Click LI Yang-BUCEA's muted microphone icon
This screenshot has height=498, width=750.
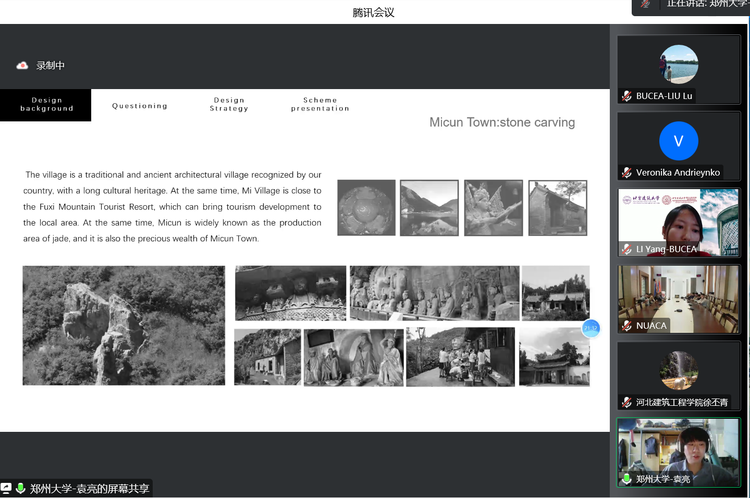pyautogui.click(x=627, y=249)
